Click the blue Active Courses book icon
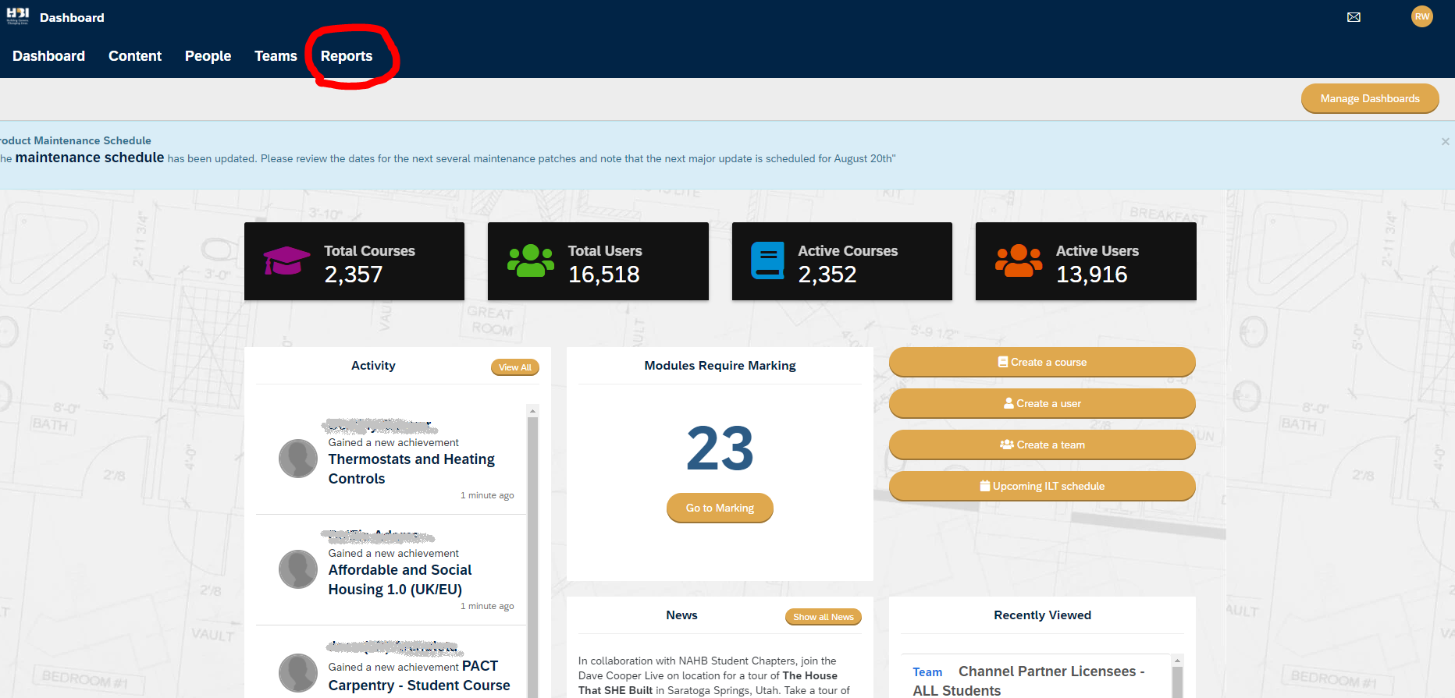 point(767,260)
